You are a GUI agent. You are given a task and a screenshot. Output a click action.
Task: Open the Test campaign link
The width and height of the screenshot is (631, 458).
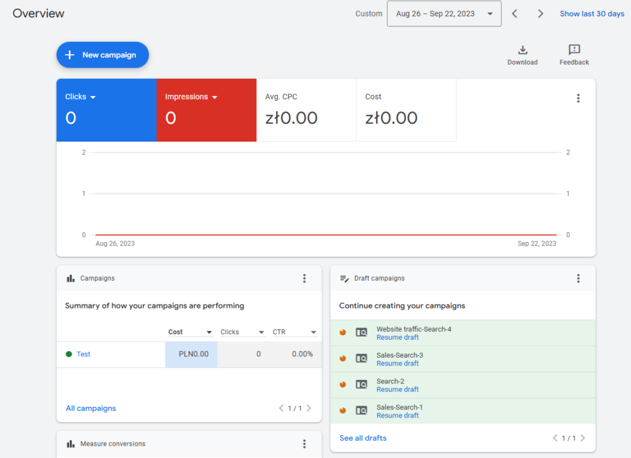coord(83,354)
